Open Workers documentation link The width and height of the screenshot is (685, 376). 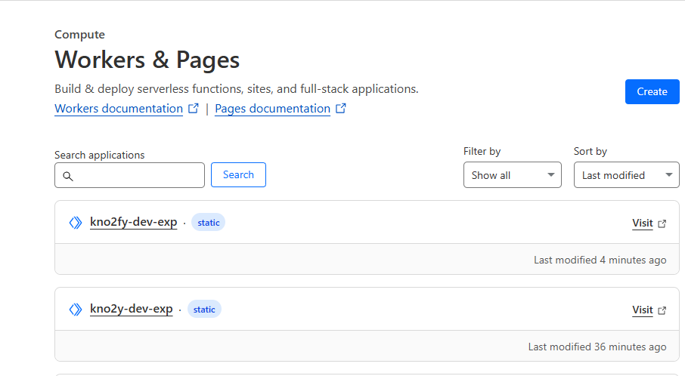(119, 109)
